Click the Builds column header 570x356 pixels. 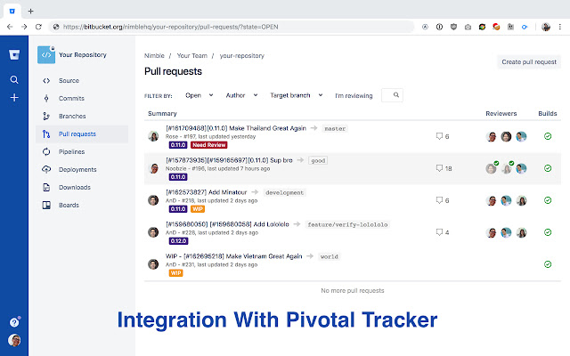[x=547, y=113]
